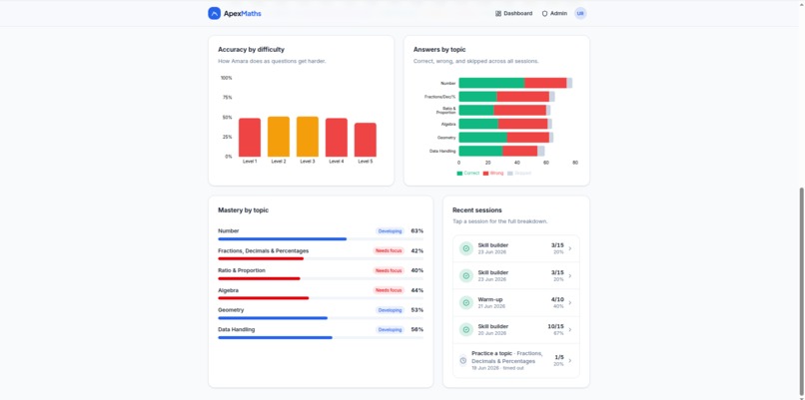Click the Needs focus badge beside Ratio & Proportion
Image resolution: width=805 pixels, height=400 pixels.
click(x=389, y=270)
